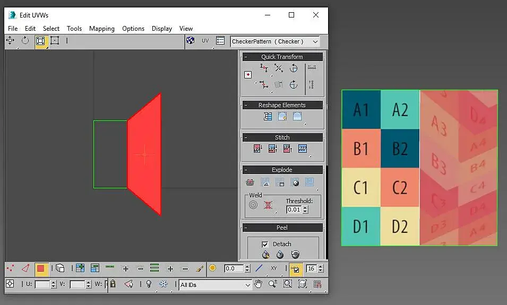Open the All IDs material dropdown
Screen dimensions: 507x305
pyautogui.click(x=216, y=285)
